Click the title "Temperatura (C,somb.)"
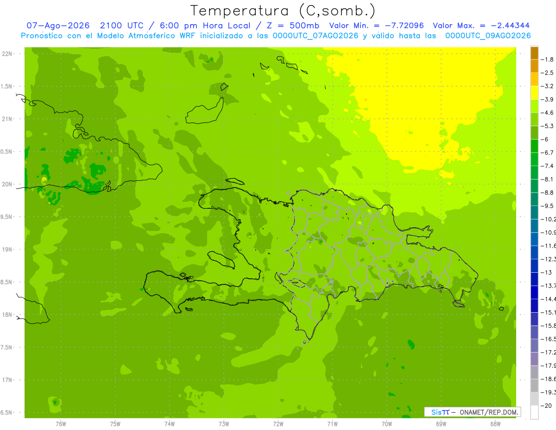The height and width of the screenshot is (430, 556). pyautogui.click(x=283, y=11)
